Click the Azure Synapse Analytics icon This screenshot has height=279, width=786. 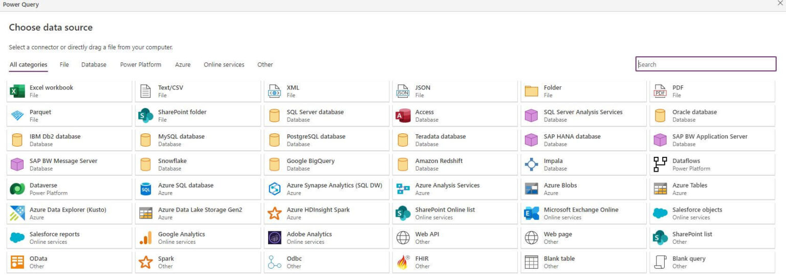click(x=275, y=189)
